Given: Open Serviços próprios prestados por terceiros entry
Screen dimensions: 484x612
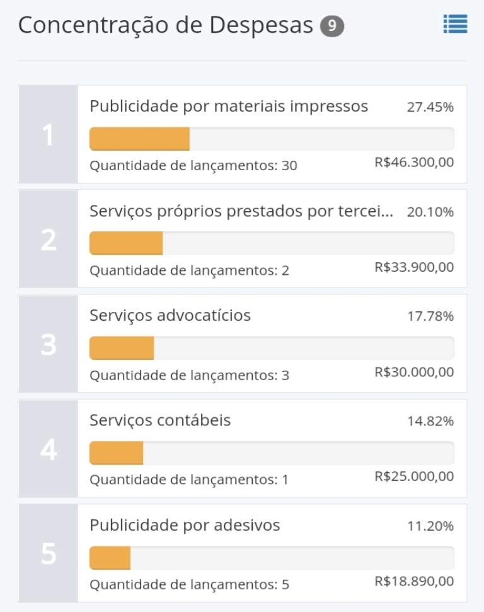Looking at the screenshot, I should coord(241,211).
